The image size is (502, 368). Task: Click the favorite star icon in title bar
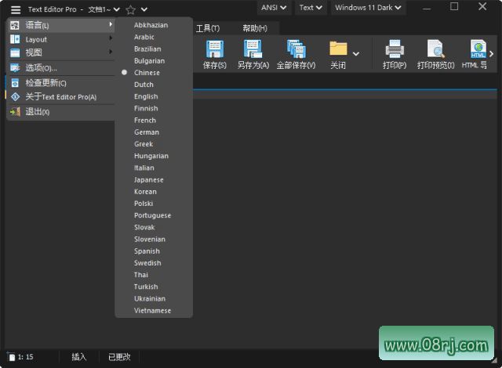tap(130, 9)
